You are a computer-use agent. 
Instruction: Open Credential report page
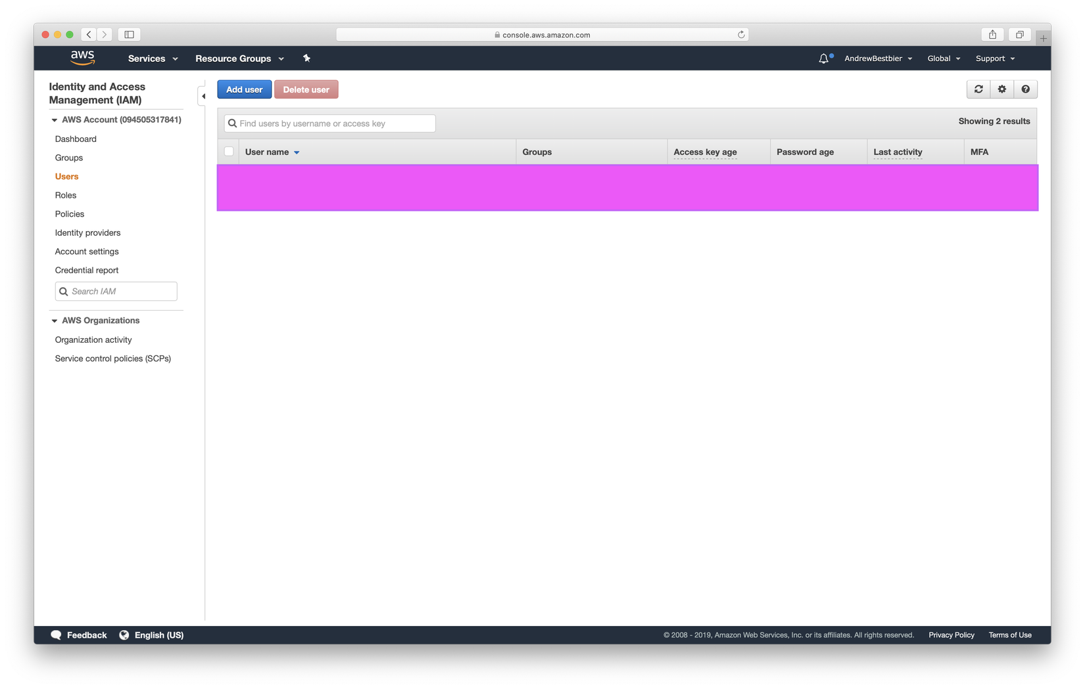point(87,271)
